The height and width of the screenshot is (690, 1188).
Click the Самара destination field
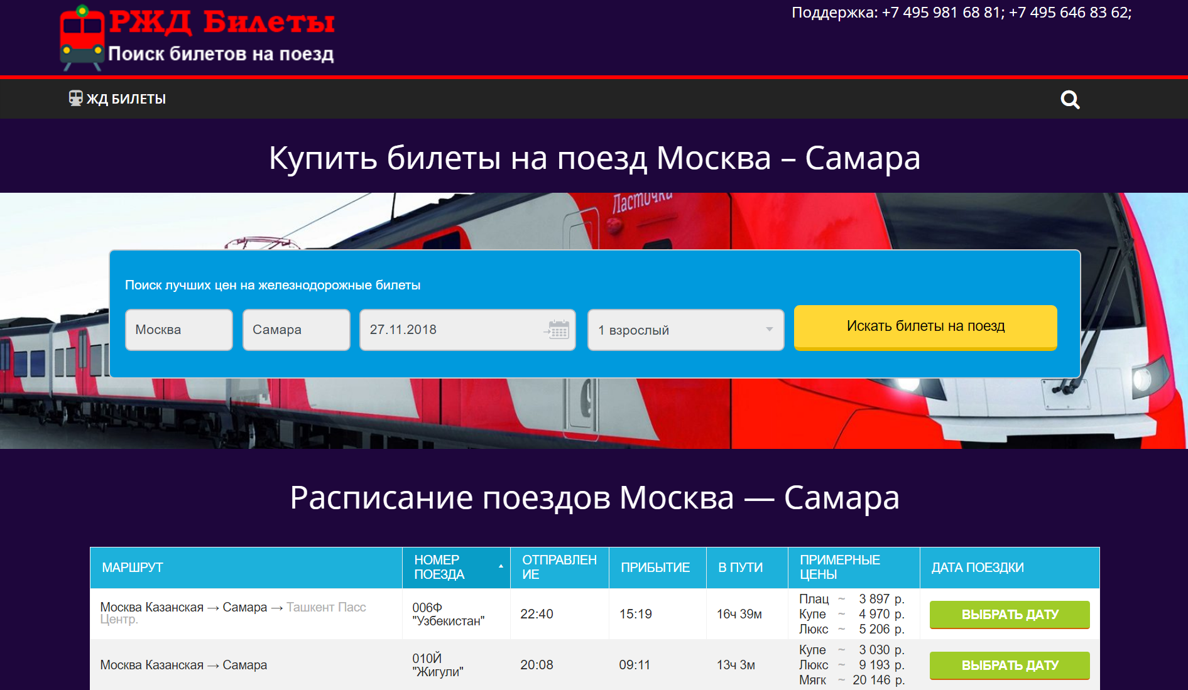tap(297, 330)
